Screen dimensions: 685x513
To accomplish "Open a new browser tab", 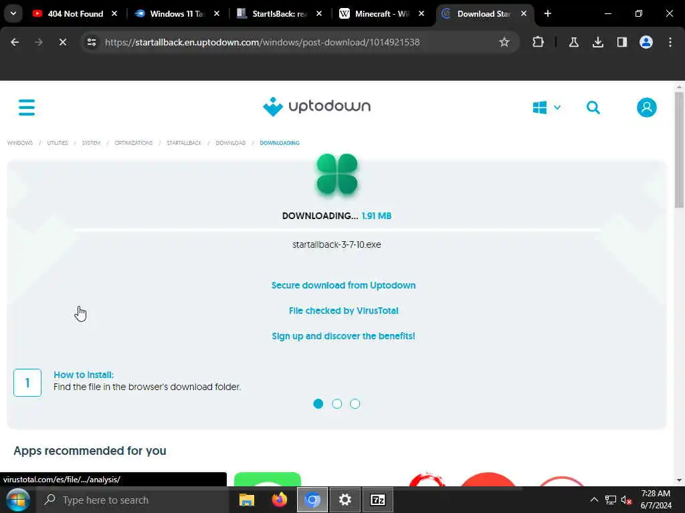I will pos(547,13).
